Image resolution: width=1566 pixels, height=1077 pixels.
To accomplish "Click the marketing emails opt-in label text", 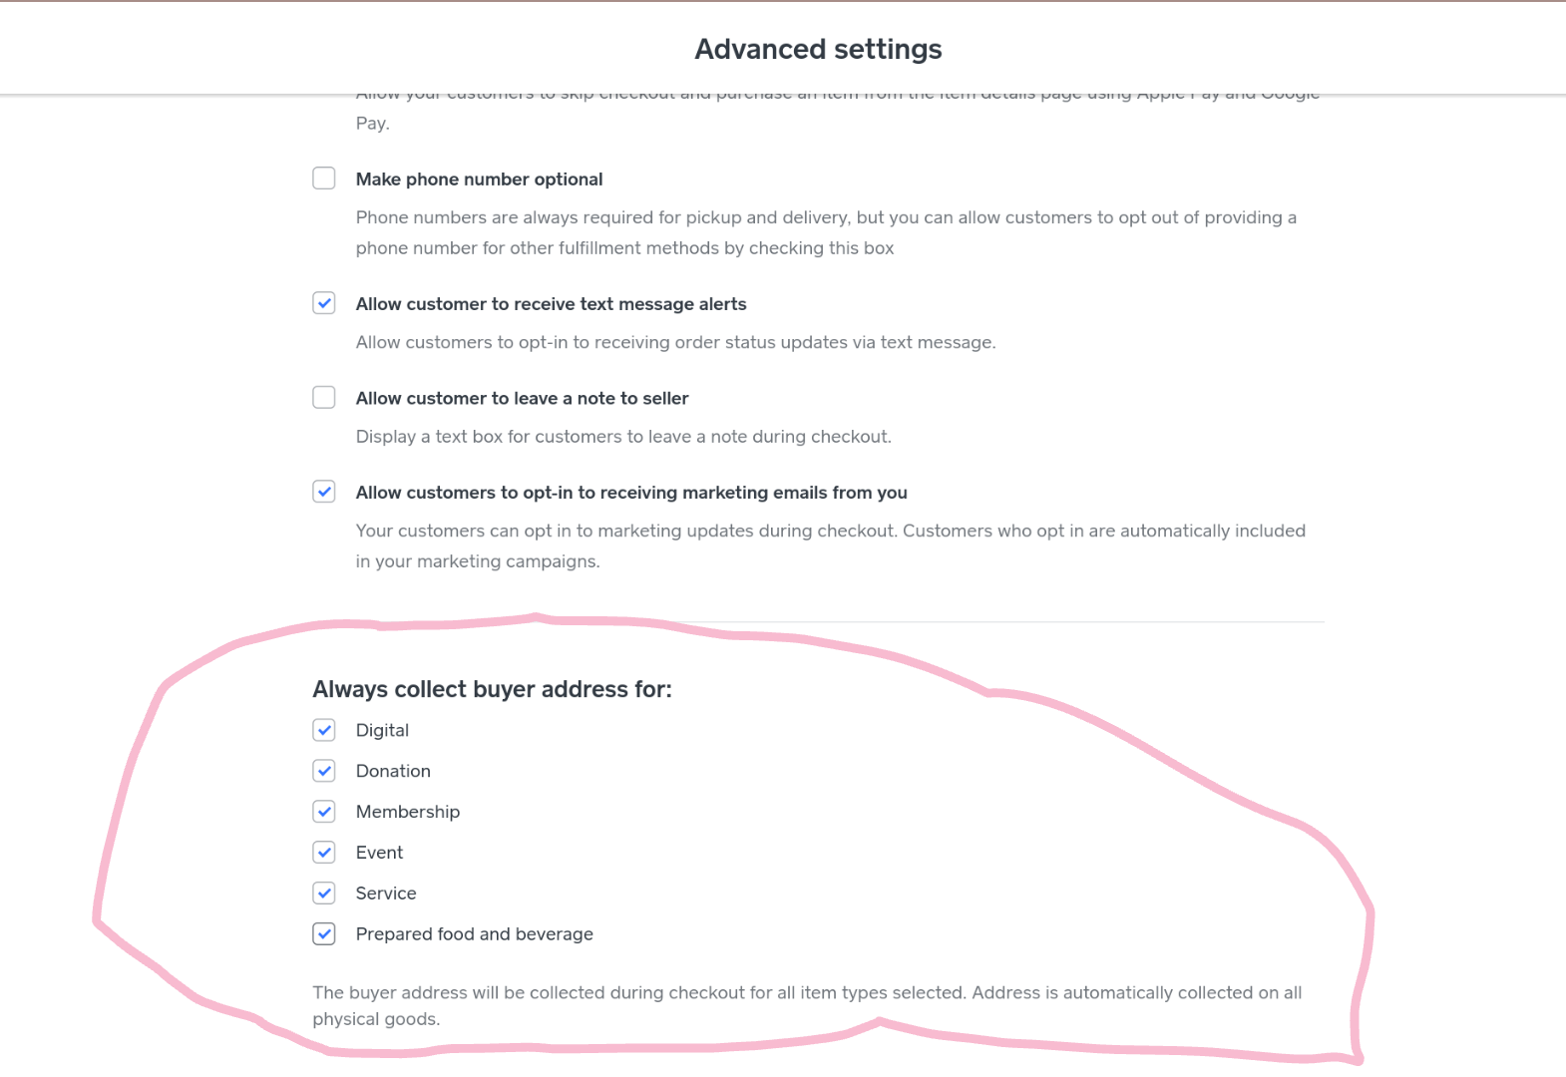I will 631,493.
